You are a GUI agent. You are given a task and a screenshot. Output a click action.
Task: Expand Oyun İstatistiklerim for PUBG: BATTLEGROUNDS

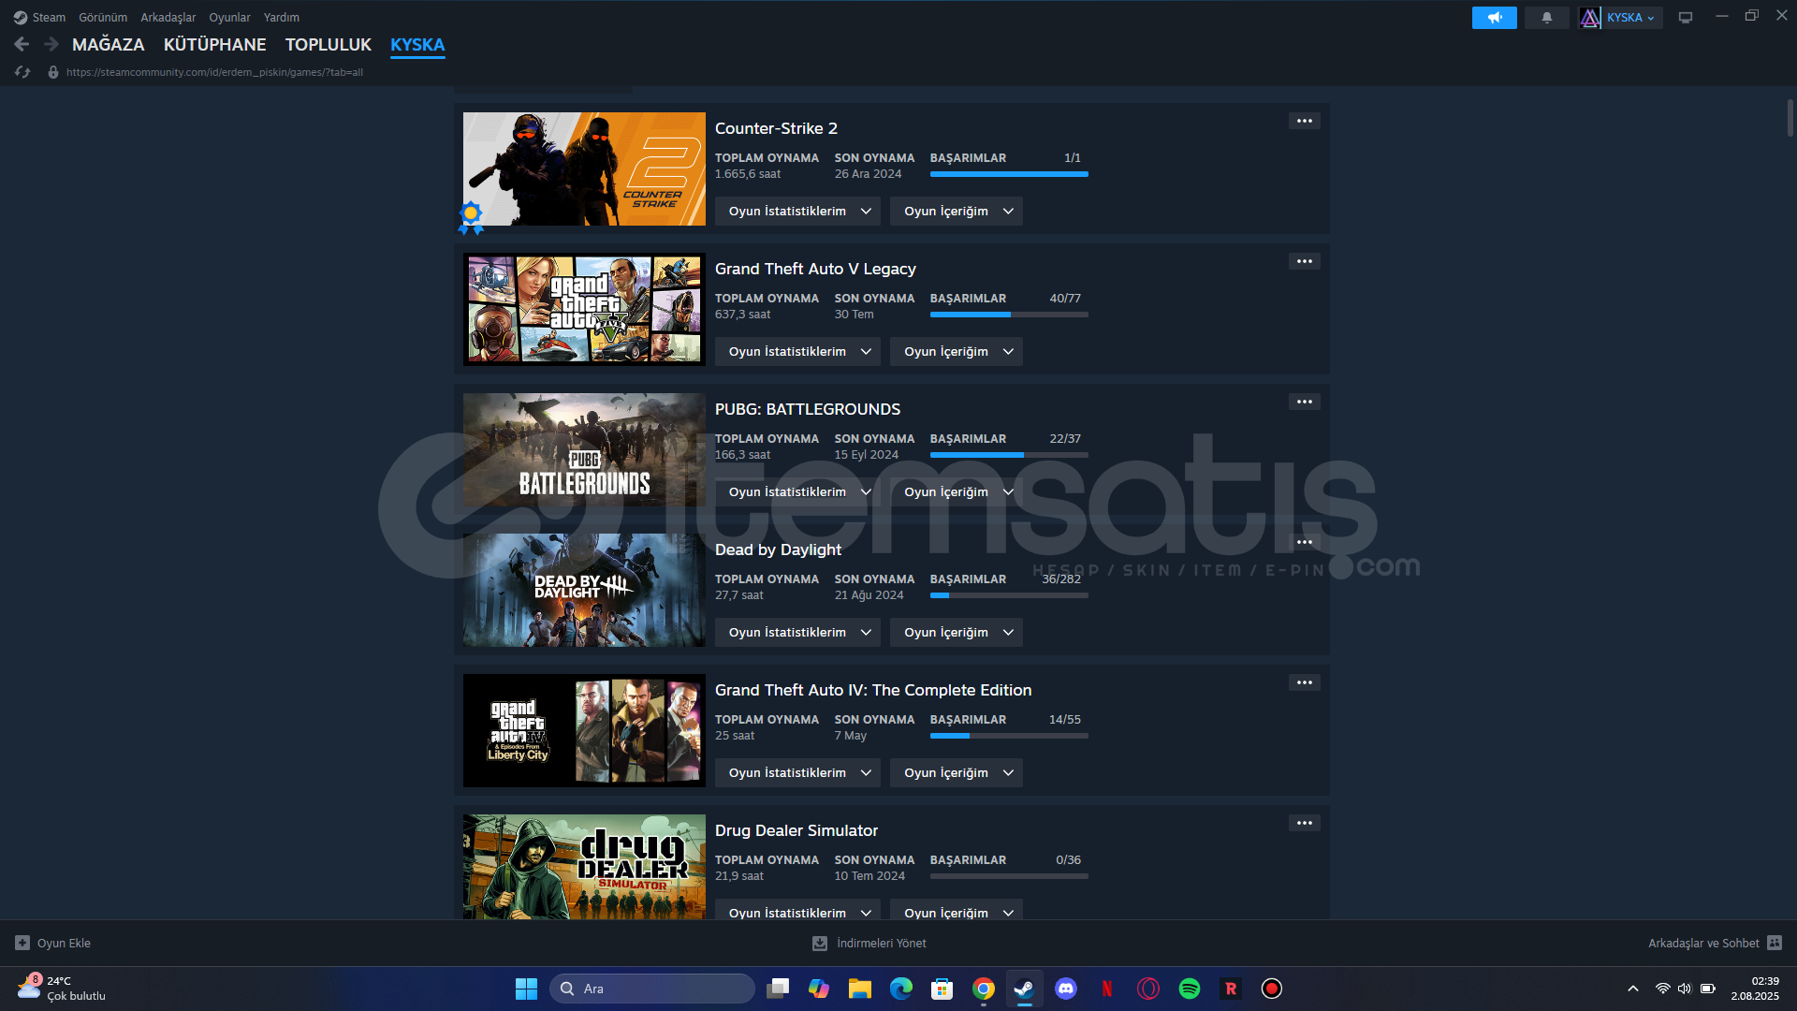[798, 491]
